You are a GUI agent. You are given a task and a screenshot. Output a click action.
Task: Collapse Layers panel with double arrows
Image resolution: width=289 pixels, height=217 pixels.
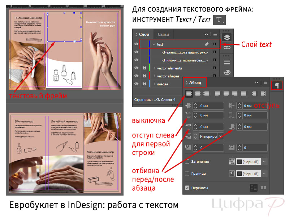tap(206, 34)
